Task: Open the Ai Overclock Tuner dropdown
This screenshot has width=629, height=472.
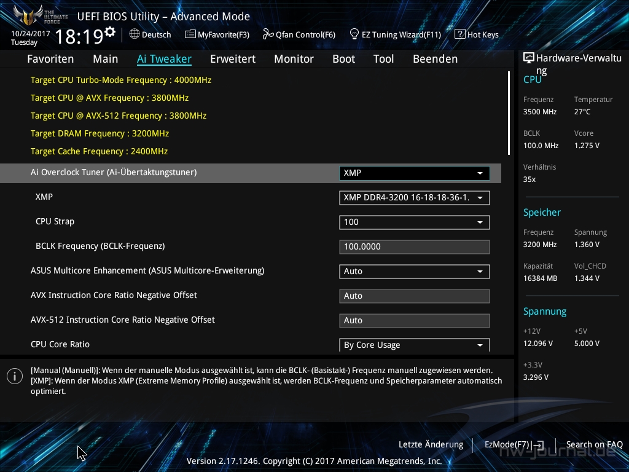Action: click(415, 173)
